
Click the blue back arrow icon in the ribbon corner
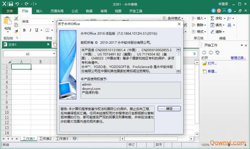click(214, 11)
